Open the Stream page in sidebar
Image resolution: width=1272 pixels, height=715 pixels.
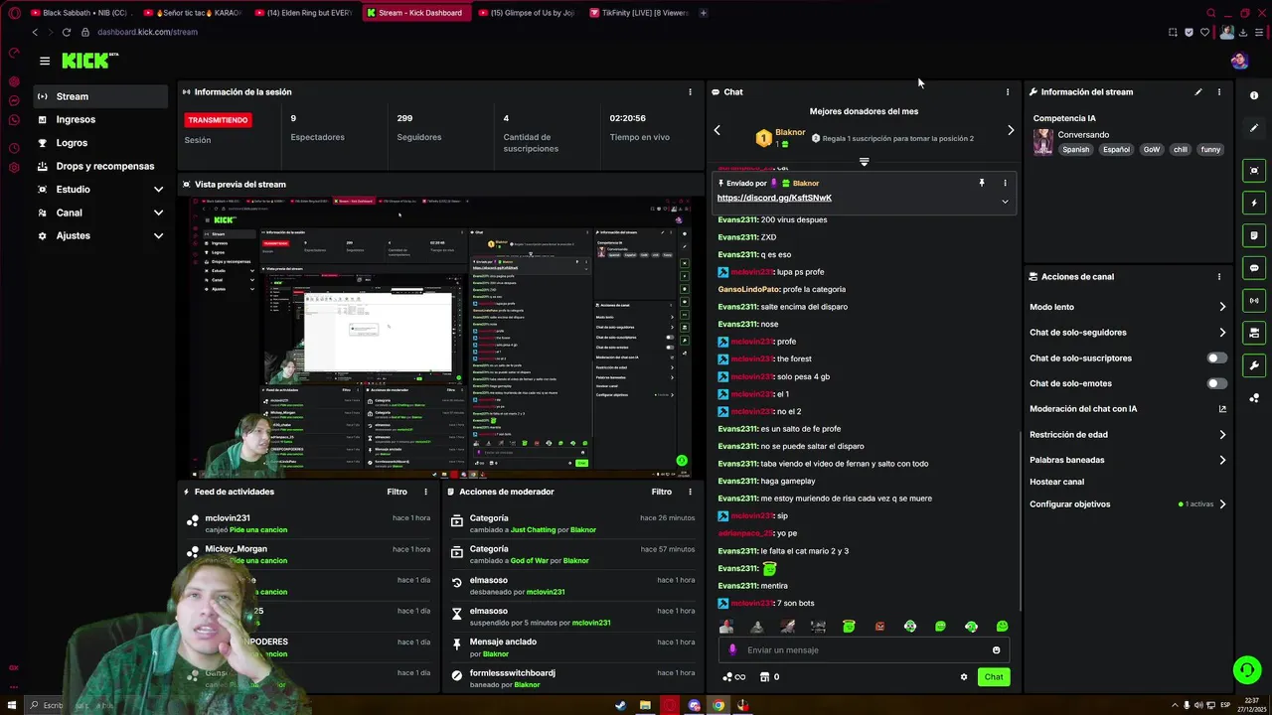(99, 96)
